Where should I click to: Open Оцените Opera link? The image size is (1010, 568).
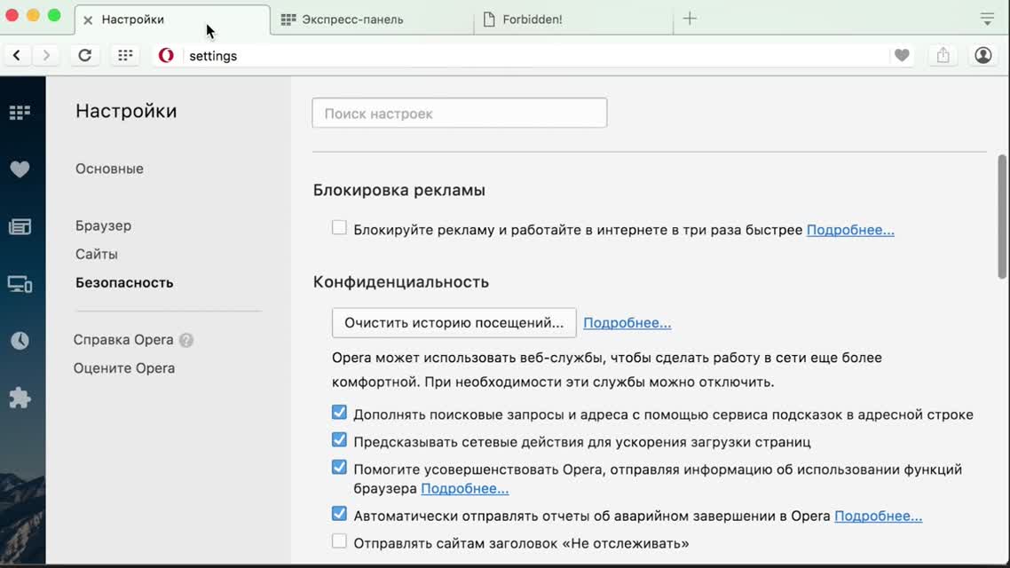[x=123, y=368]
